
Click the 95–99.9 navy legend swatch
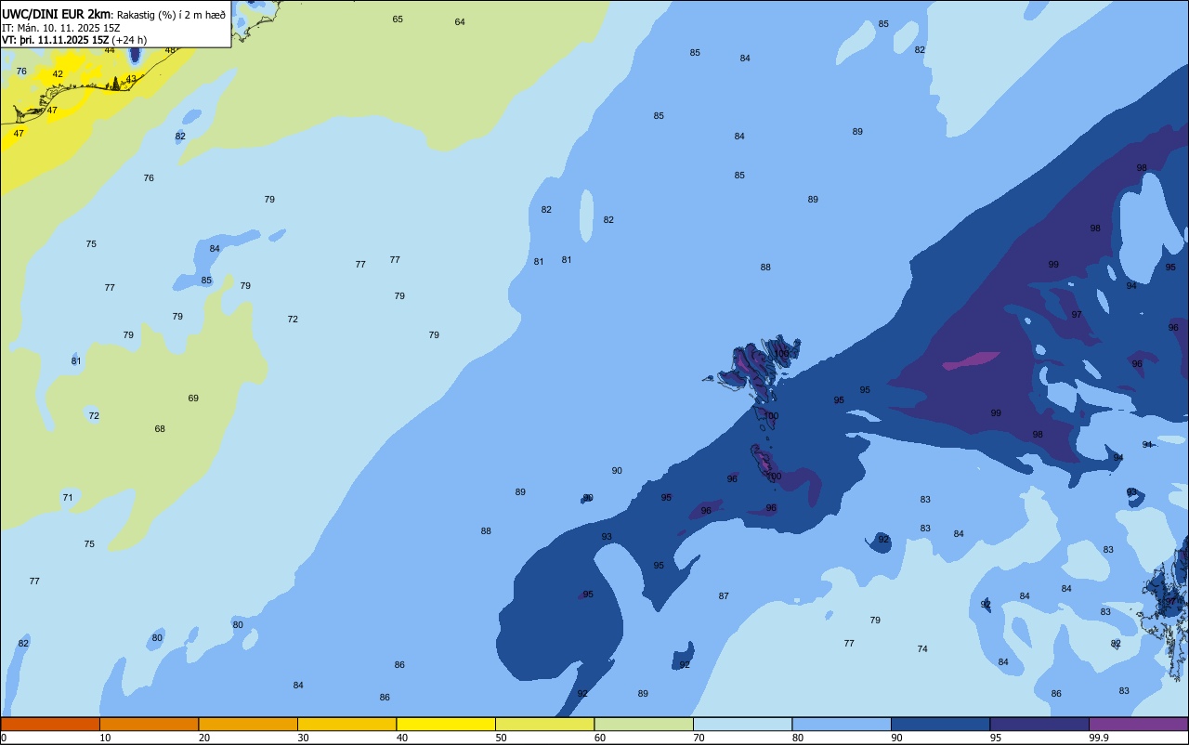click(x=1039, y=724)
